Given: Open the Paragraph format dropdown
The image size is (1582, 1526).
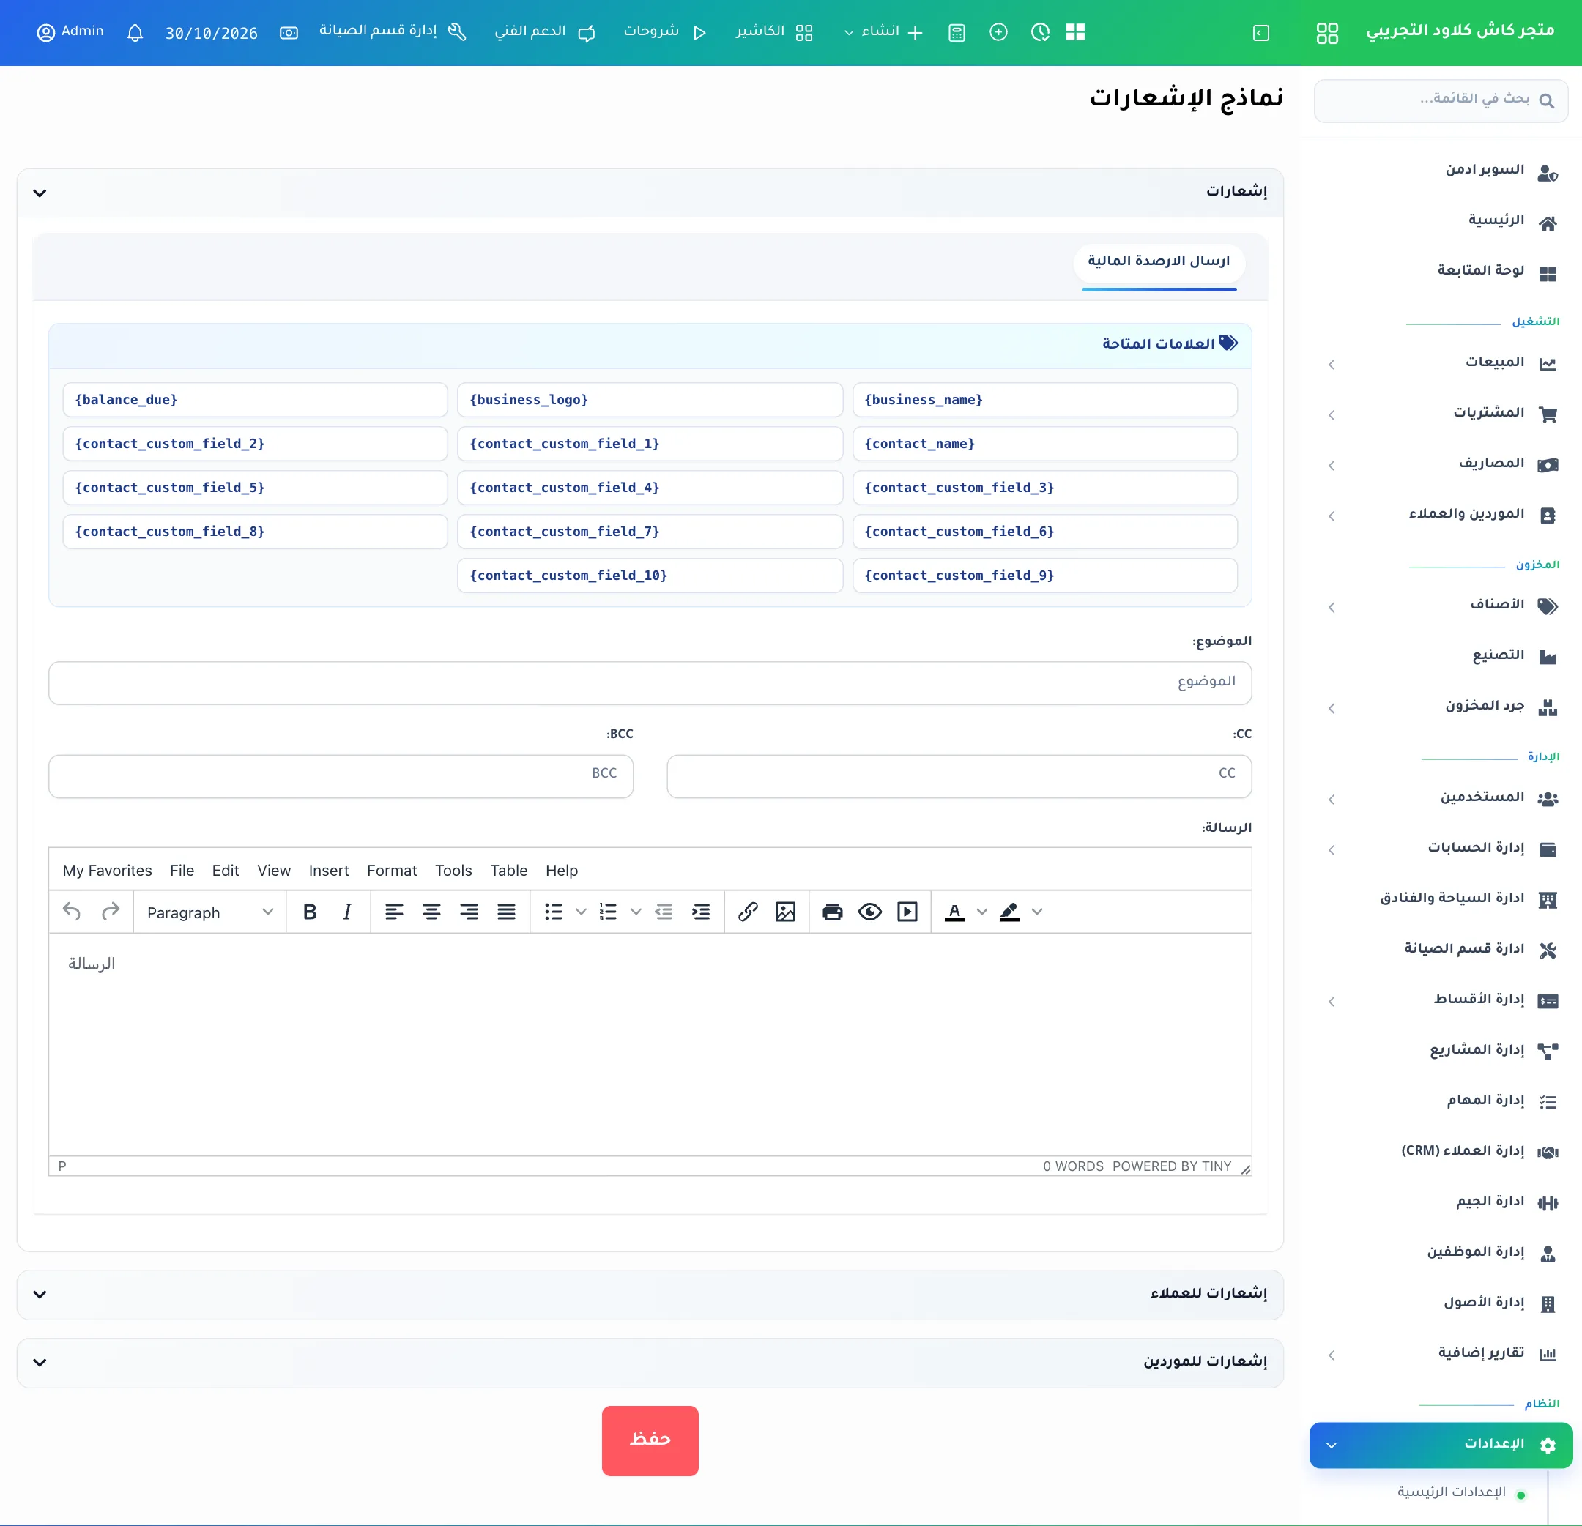Looking at the screenshot, I should click(x=210, y=912).
